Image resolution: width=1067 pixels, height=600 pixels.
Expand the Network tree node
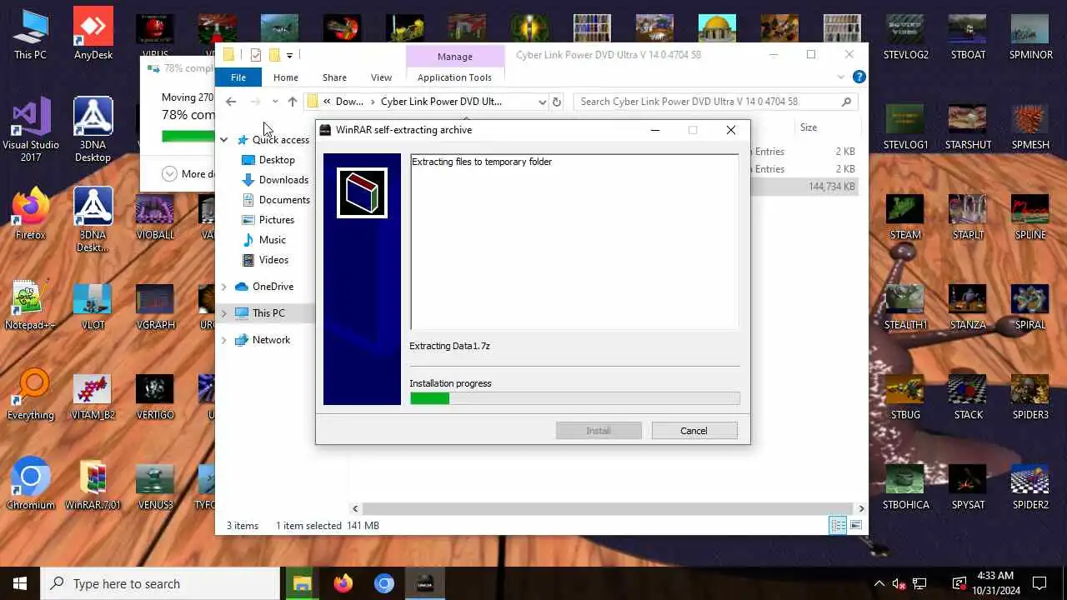click(223, 340)
